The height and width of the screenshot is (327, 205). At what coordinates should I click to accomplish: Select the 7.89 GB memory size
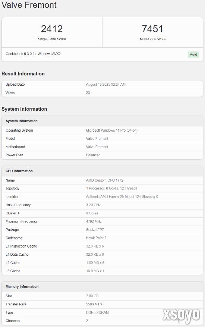[92, 296]
